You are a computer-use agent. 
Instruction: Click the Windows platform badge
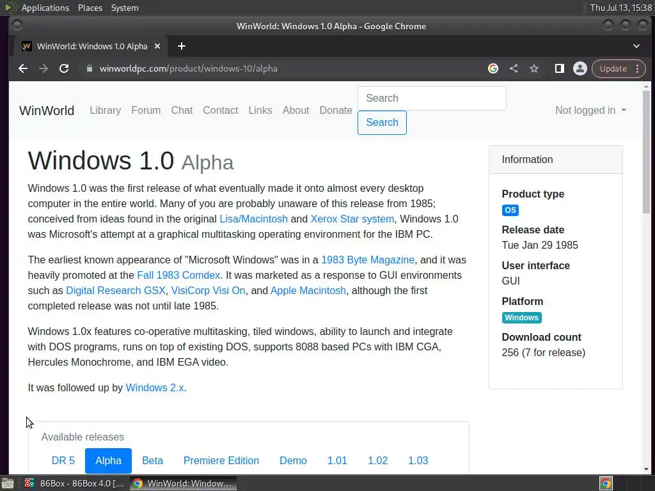point(522,318)
